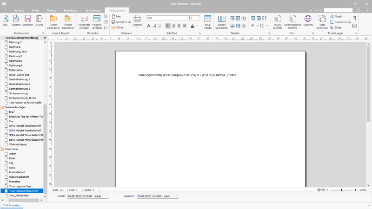Screen dimensions: 372x209
Task: Select the Sammelmahnung 2 template
Action: pos(20,84)
